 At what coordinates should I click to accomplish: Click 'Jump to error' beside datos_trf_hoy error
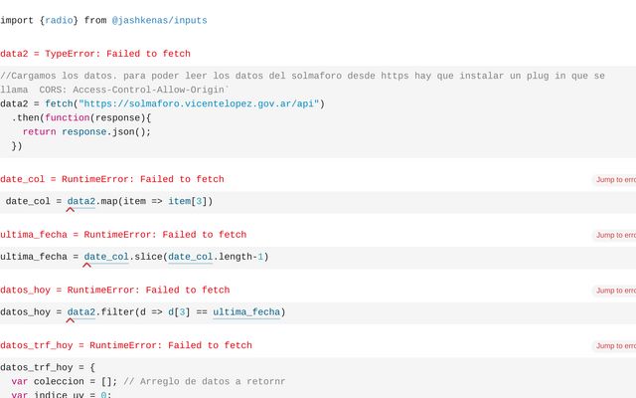(x=614, y=346)
